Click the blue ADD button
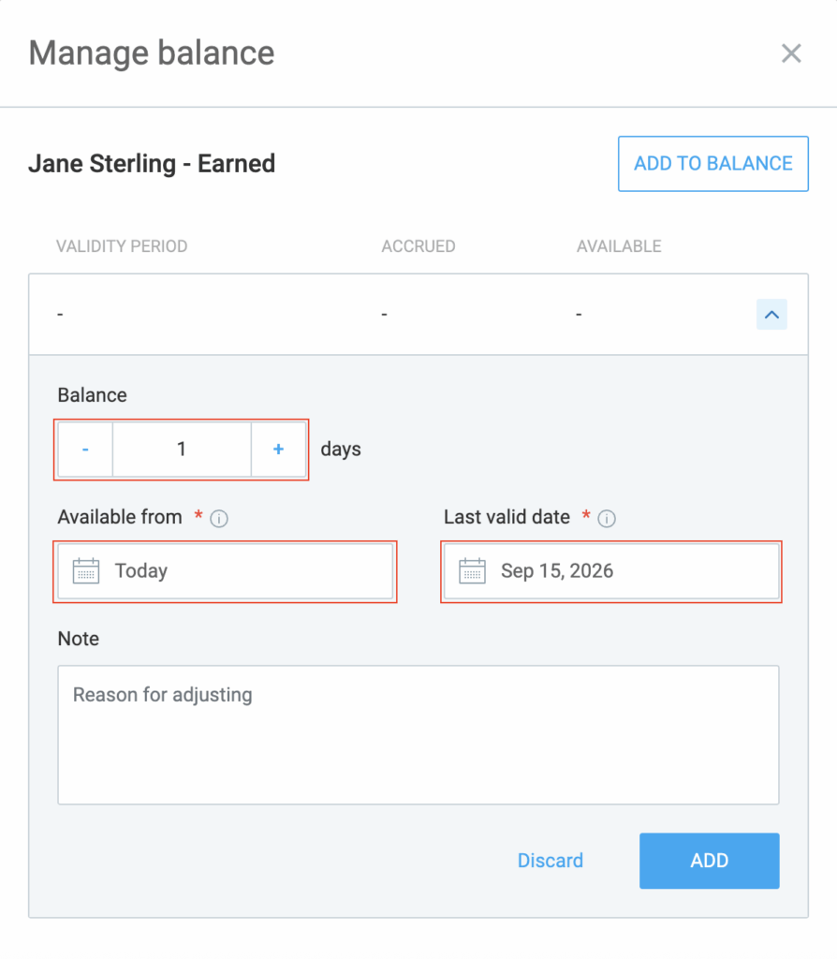This screenshot has height=959, width=837. click(709, 861)
